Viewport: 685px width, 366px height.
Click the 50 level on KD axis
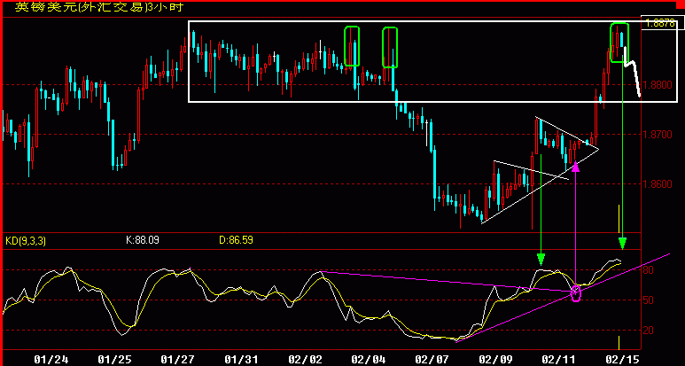[x=649, y=300]
